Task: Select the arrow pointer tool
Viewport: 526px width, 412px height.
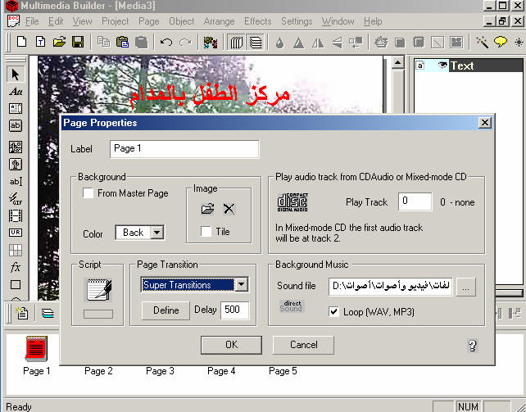Action: [16, 74]
